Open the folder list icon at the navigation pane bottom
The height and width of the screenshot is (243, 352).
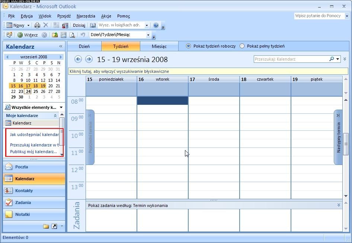(x=46, y=226)
